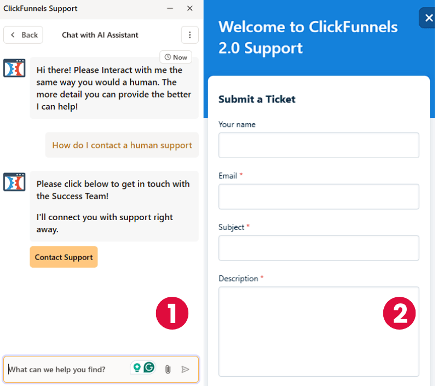The image size is (438, 386).
Task: Click the send message arrow icon
Action: [x=185, y=369]
